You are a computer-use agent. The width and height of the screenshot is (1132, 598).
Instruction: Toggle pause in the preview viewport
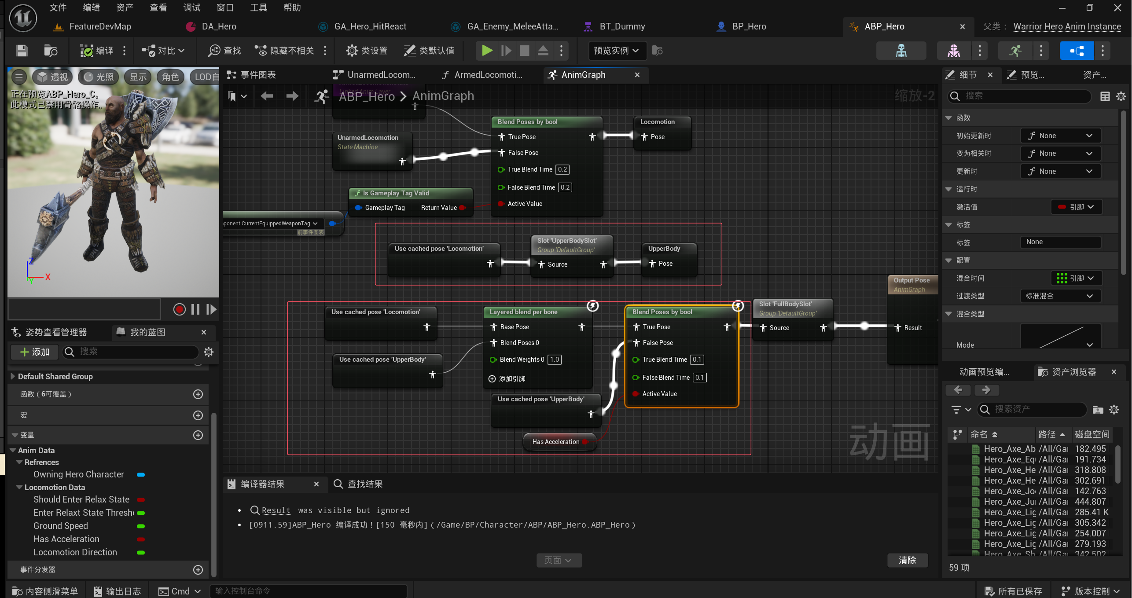[195, 309]
